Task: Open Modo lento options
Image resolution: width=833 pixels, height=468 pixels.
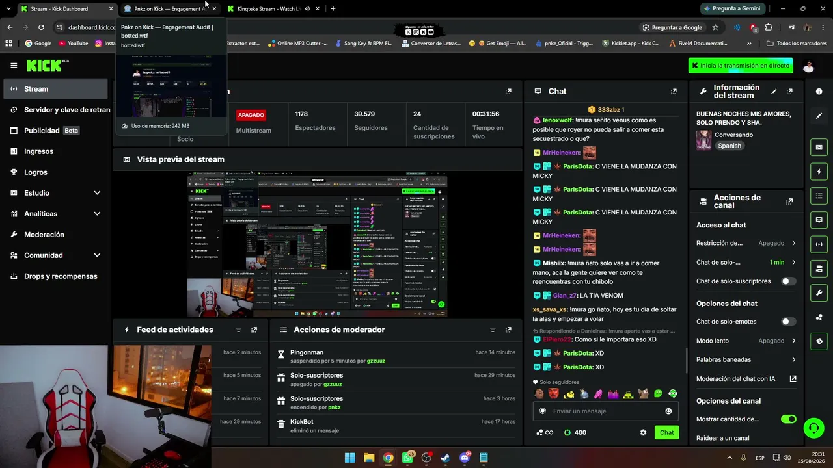Action: [746, 341]
